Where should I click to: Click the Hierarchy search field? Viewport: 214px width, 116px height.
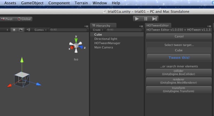(124, 30)
